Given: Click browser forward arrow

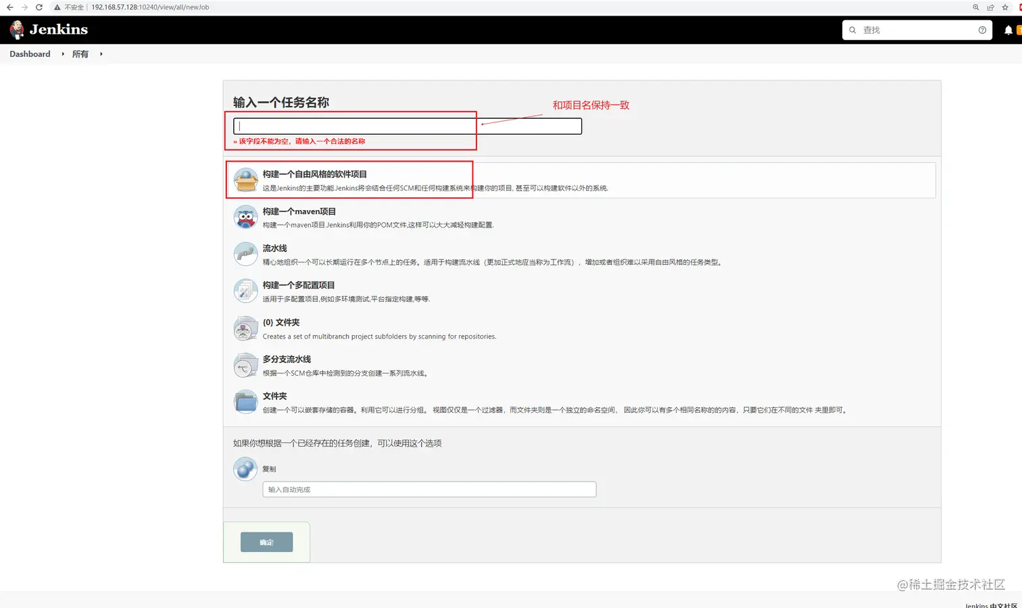Looking at the screenshot, I should pyautogui.click(x=24, y=7).
